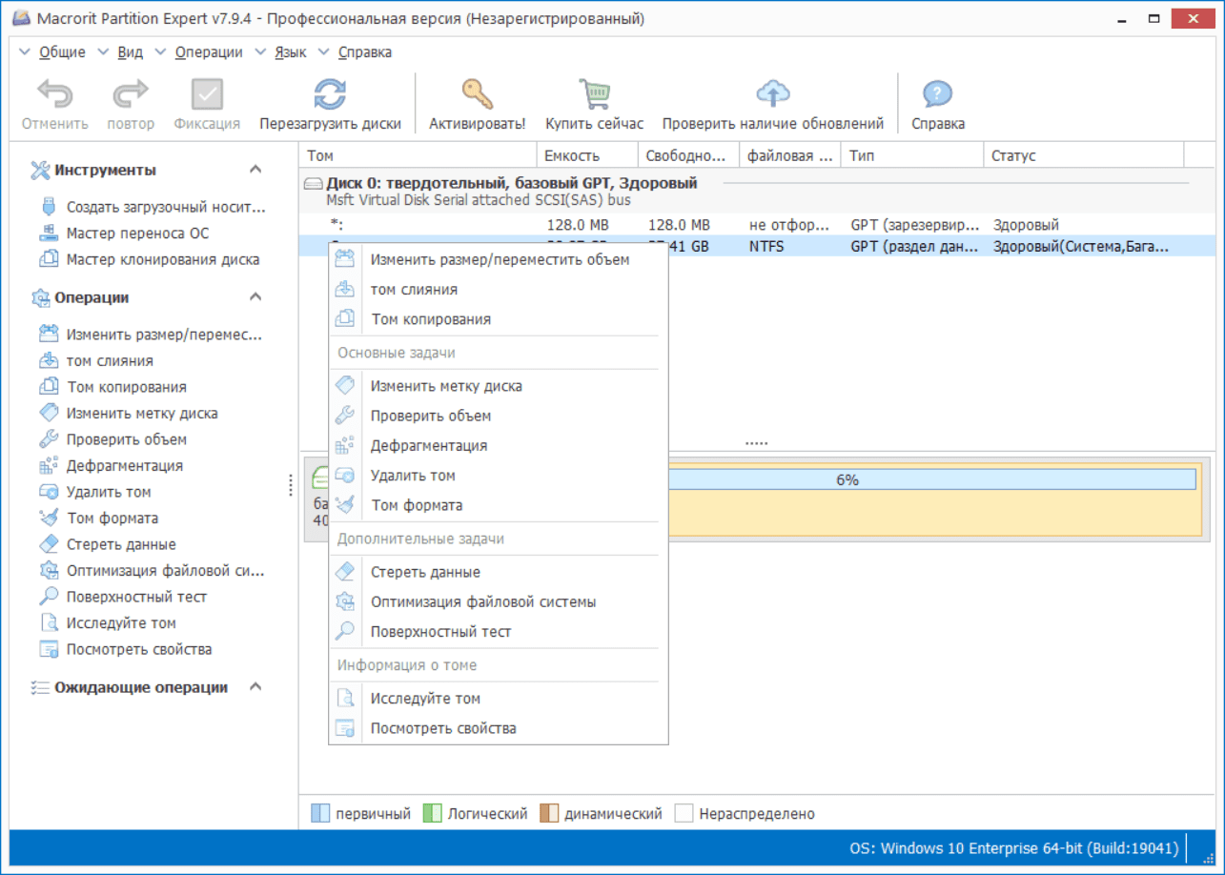This screenshot has width=1225, height=875.
Task: Choose Изменить размер/переместить объем in context menu
Action: [x=499, y=259]
